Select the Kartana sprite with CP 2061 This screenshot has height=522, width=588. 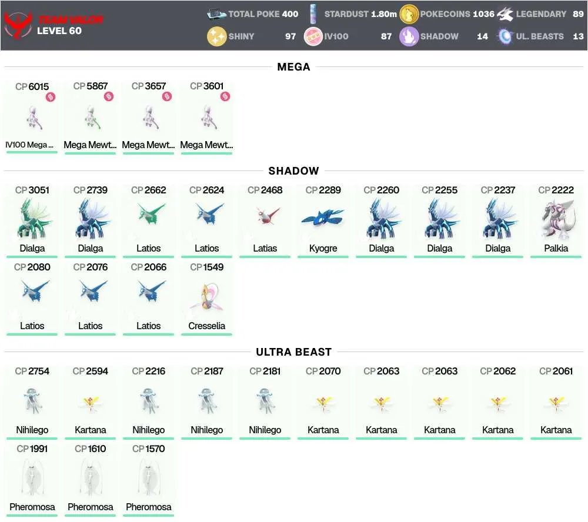tap(556, 404)
